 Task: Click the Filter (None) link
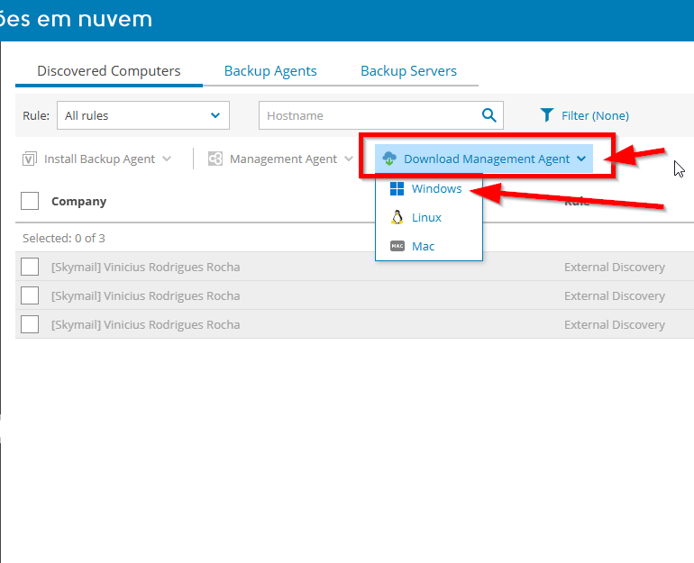tap(595, 115)
